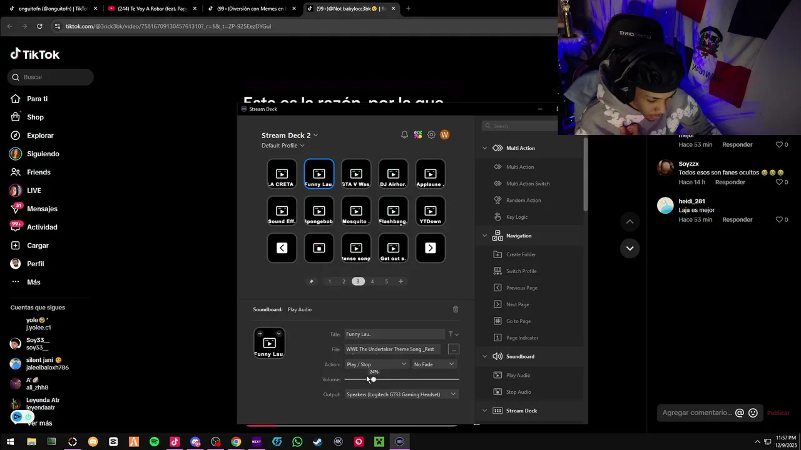Select the Flashbang key

pyautogui.click(x=393, y=211)
